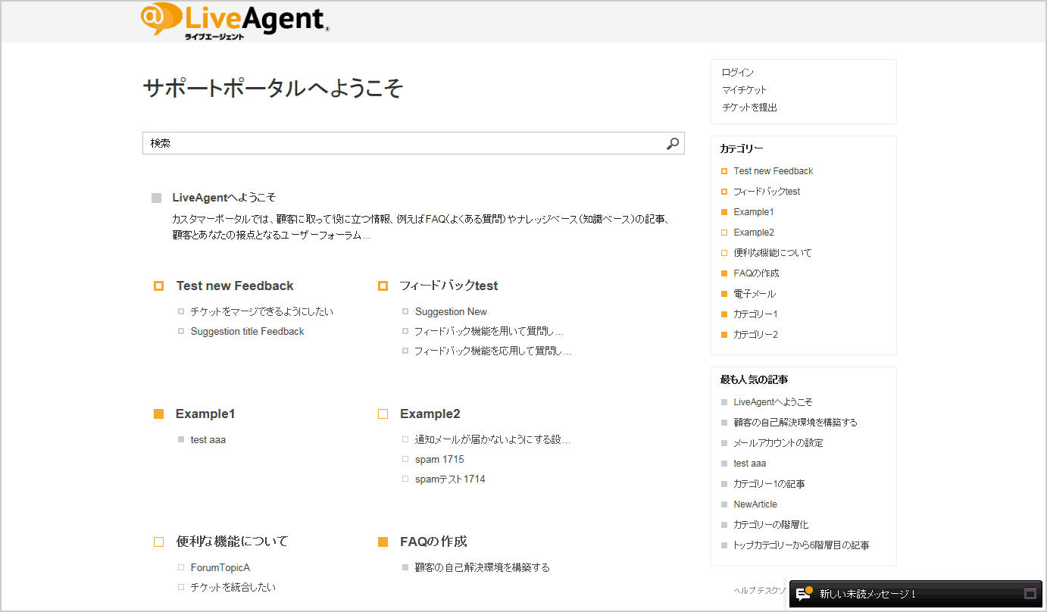
Task: Open フィードバック機能を応用して質問し… item
Action: coord(492,351)
